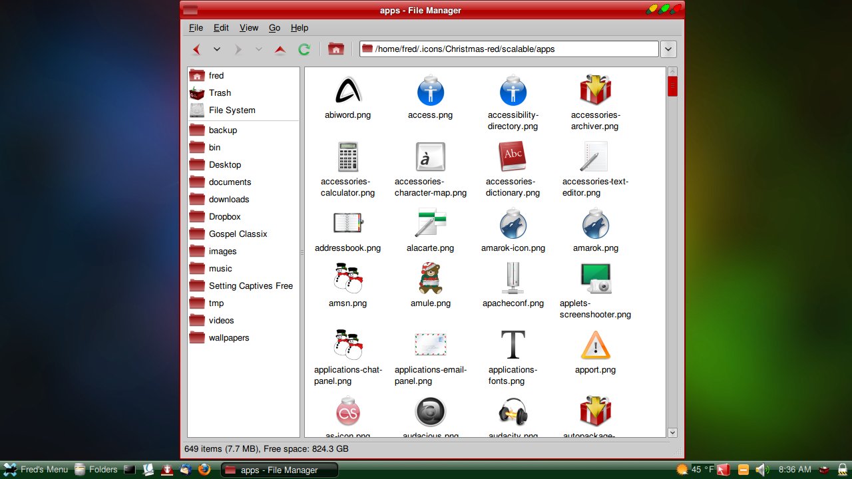This screenshot has width=852, height=479.
Task: Select the amarok-icon.png wolf icon
Action: coord(513,224)
